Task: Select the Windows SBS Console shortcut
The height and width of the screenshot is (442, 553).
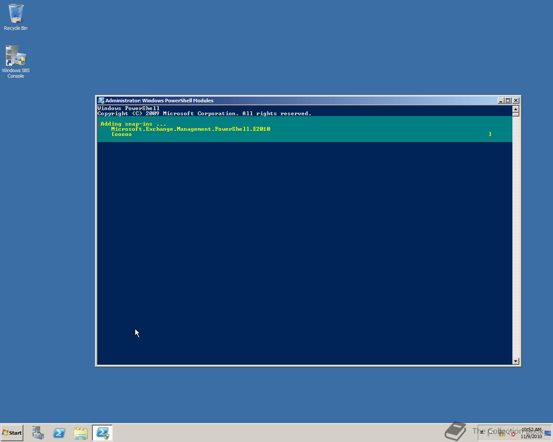Action: [x=16, y=62]
